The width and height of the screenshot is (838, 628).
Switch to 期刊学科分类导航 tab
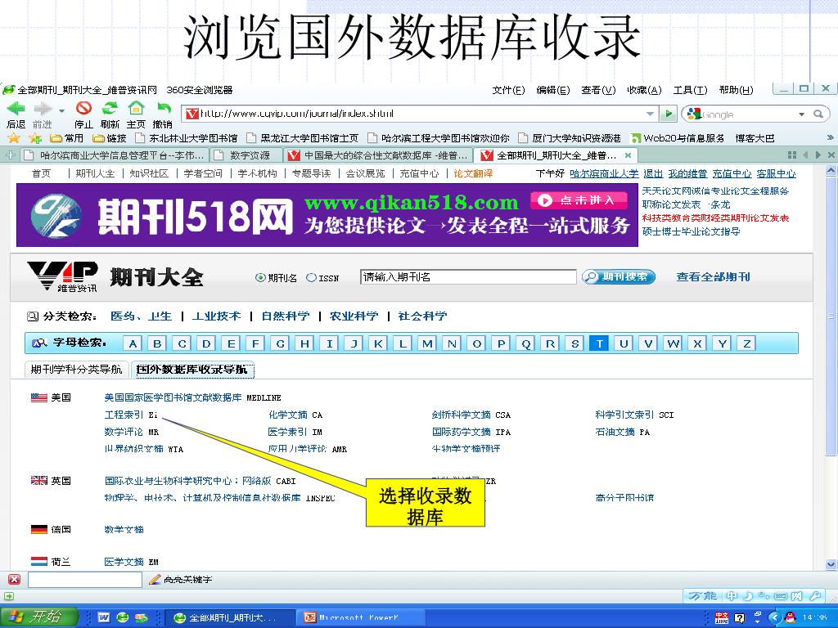coord(76,370)
